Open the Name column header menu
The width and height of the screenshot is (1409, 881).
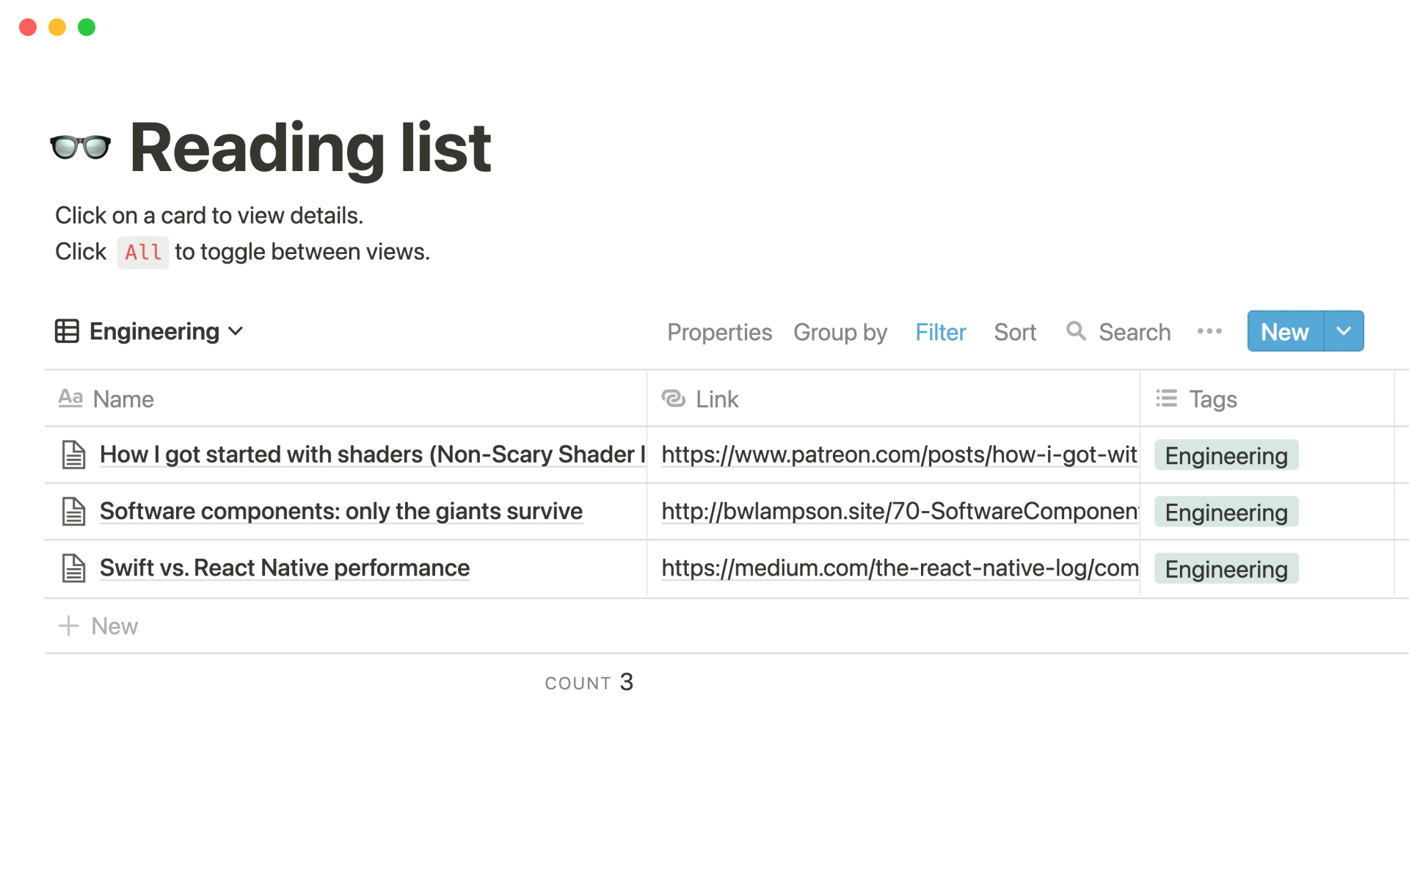tap(123, 399)
